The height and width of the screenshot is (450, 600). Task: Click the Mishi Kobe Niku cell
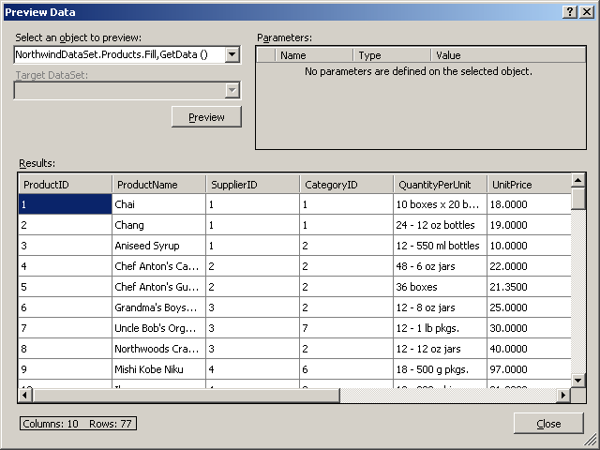158,369
